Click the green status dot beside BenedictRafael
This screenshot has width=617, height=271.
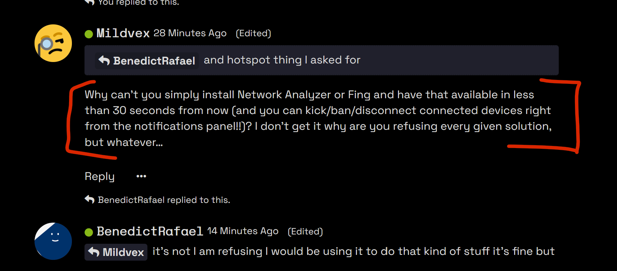[89, 232]
